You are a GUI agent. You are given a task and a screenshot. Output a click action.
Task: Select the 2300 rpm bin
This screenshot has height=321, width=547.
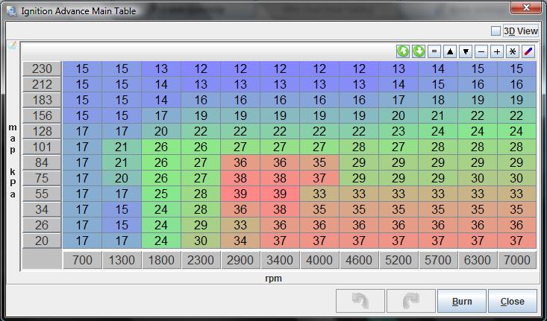(201, 260)
